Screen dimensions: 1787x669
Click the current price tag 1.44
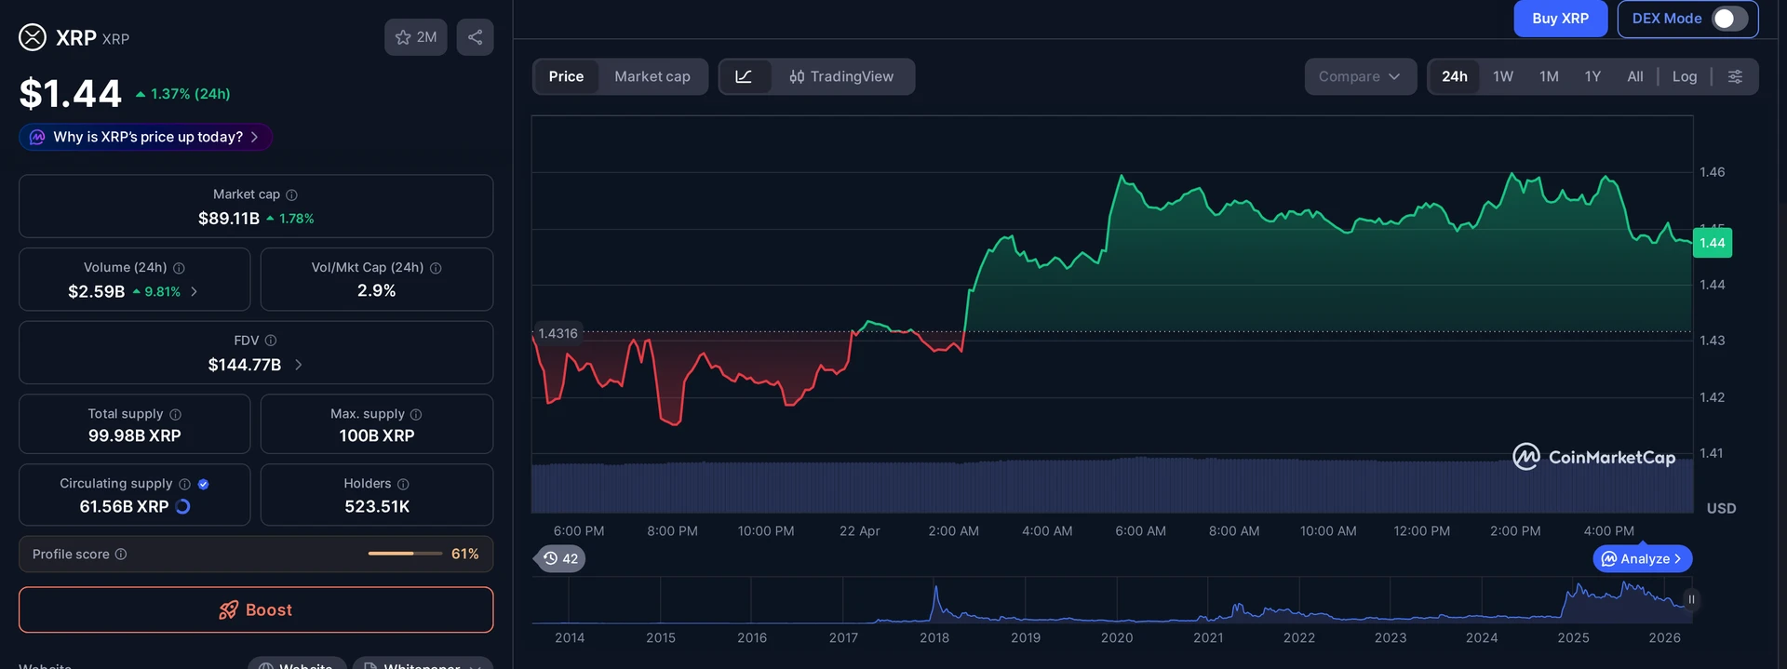1712,243
